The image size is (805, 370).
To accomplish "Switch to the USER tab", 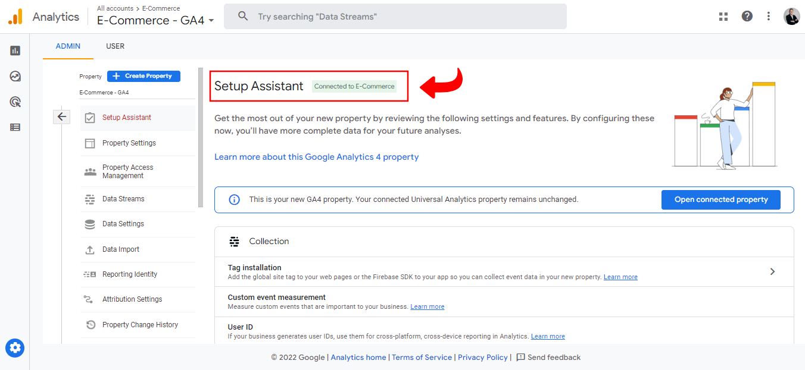I will [115, 46].
